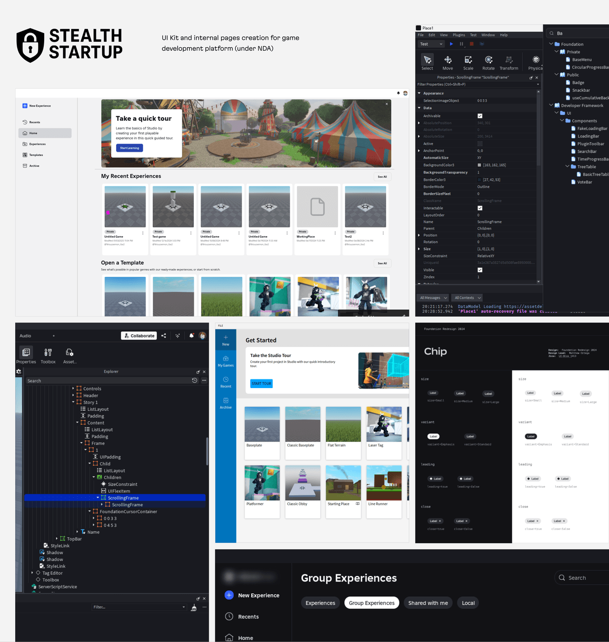Collapse the Developer Framework tree node
609x642 pixels.
click(x=551, y=105)
